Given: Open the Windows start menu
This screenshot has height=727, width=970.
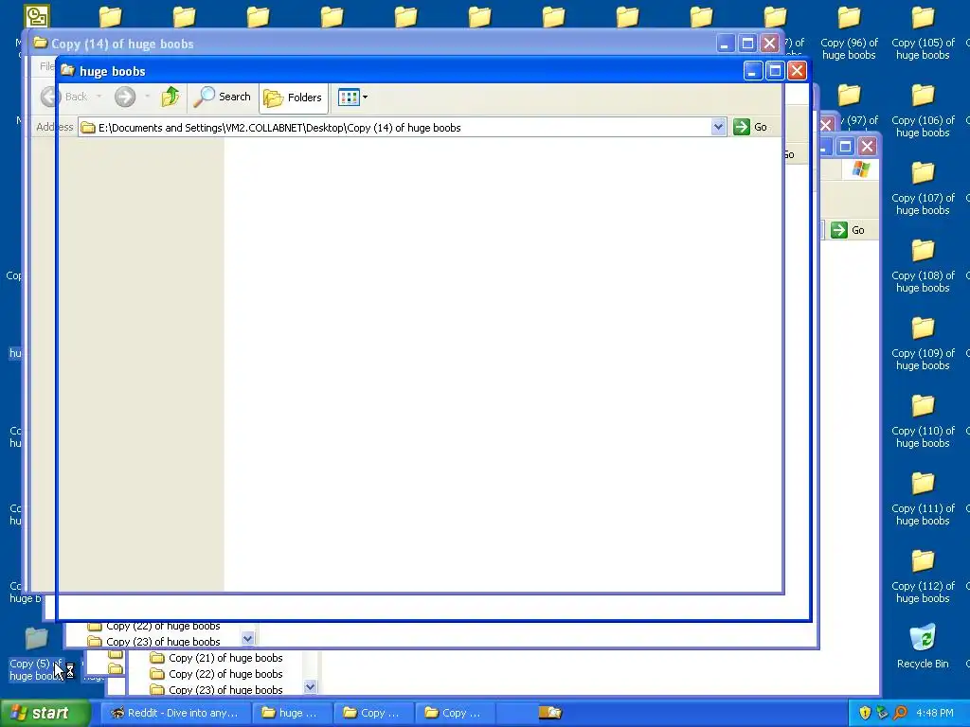Looking at the screenshot, I should 45,713.
